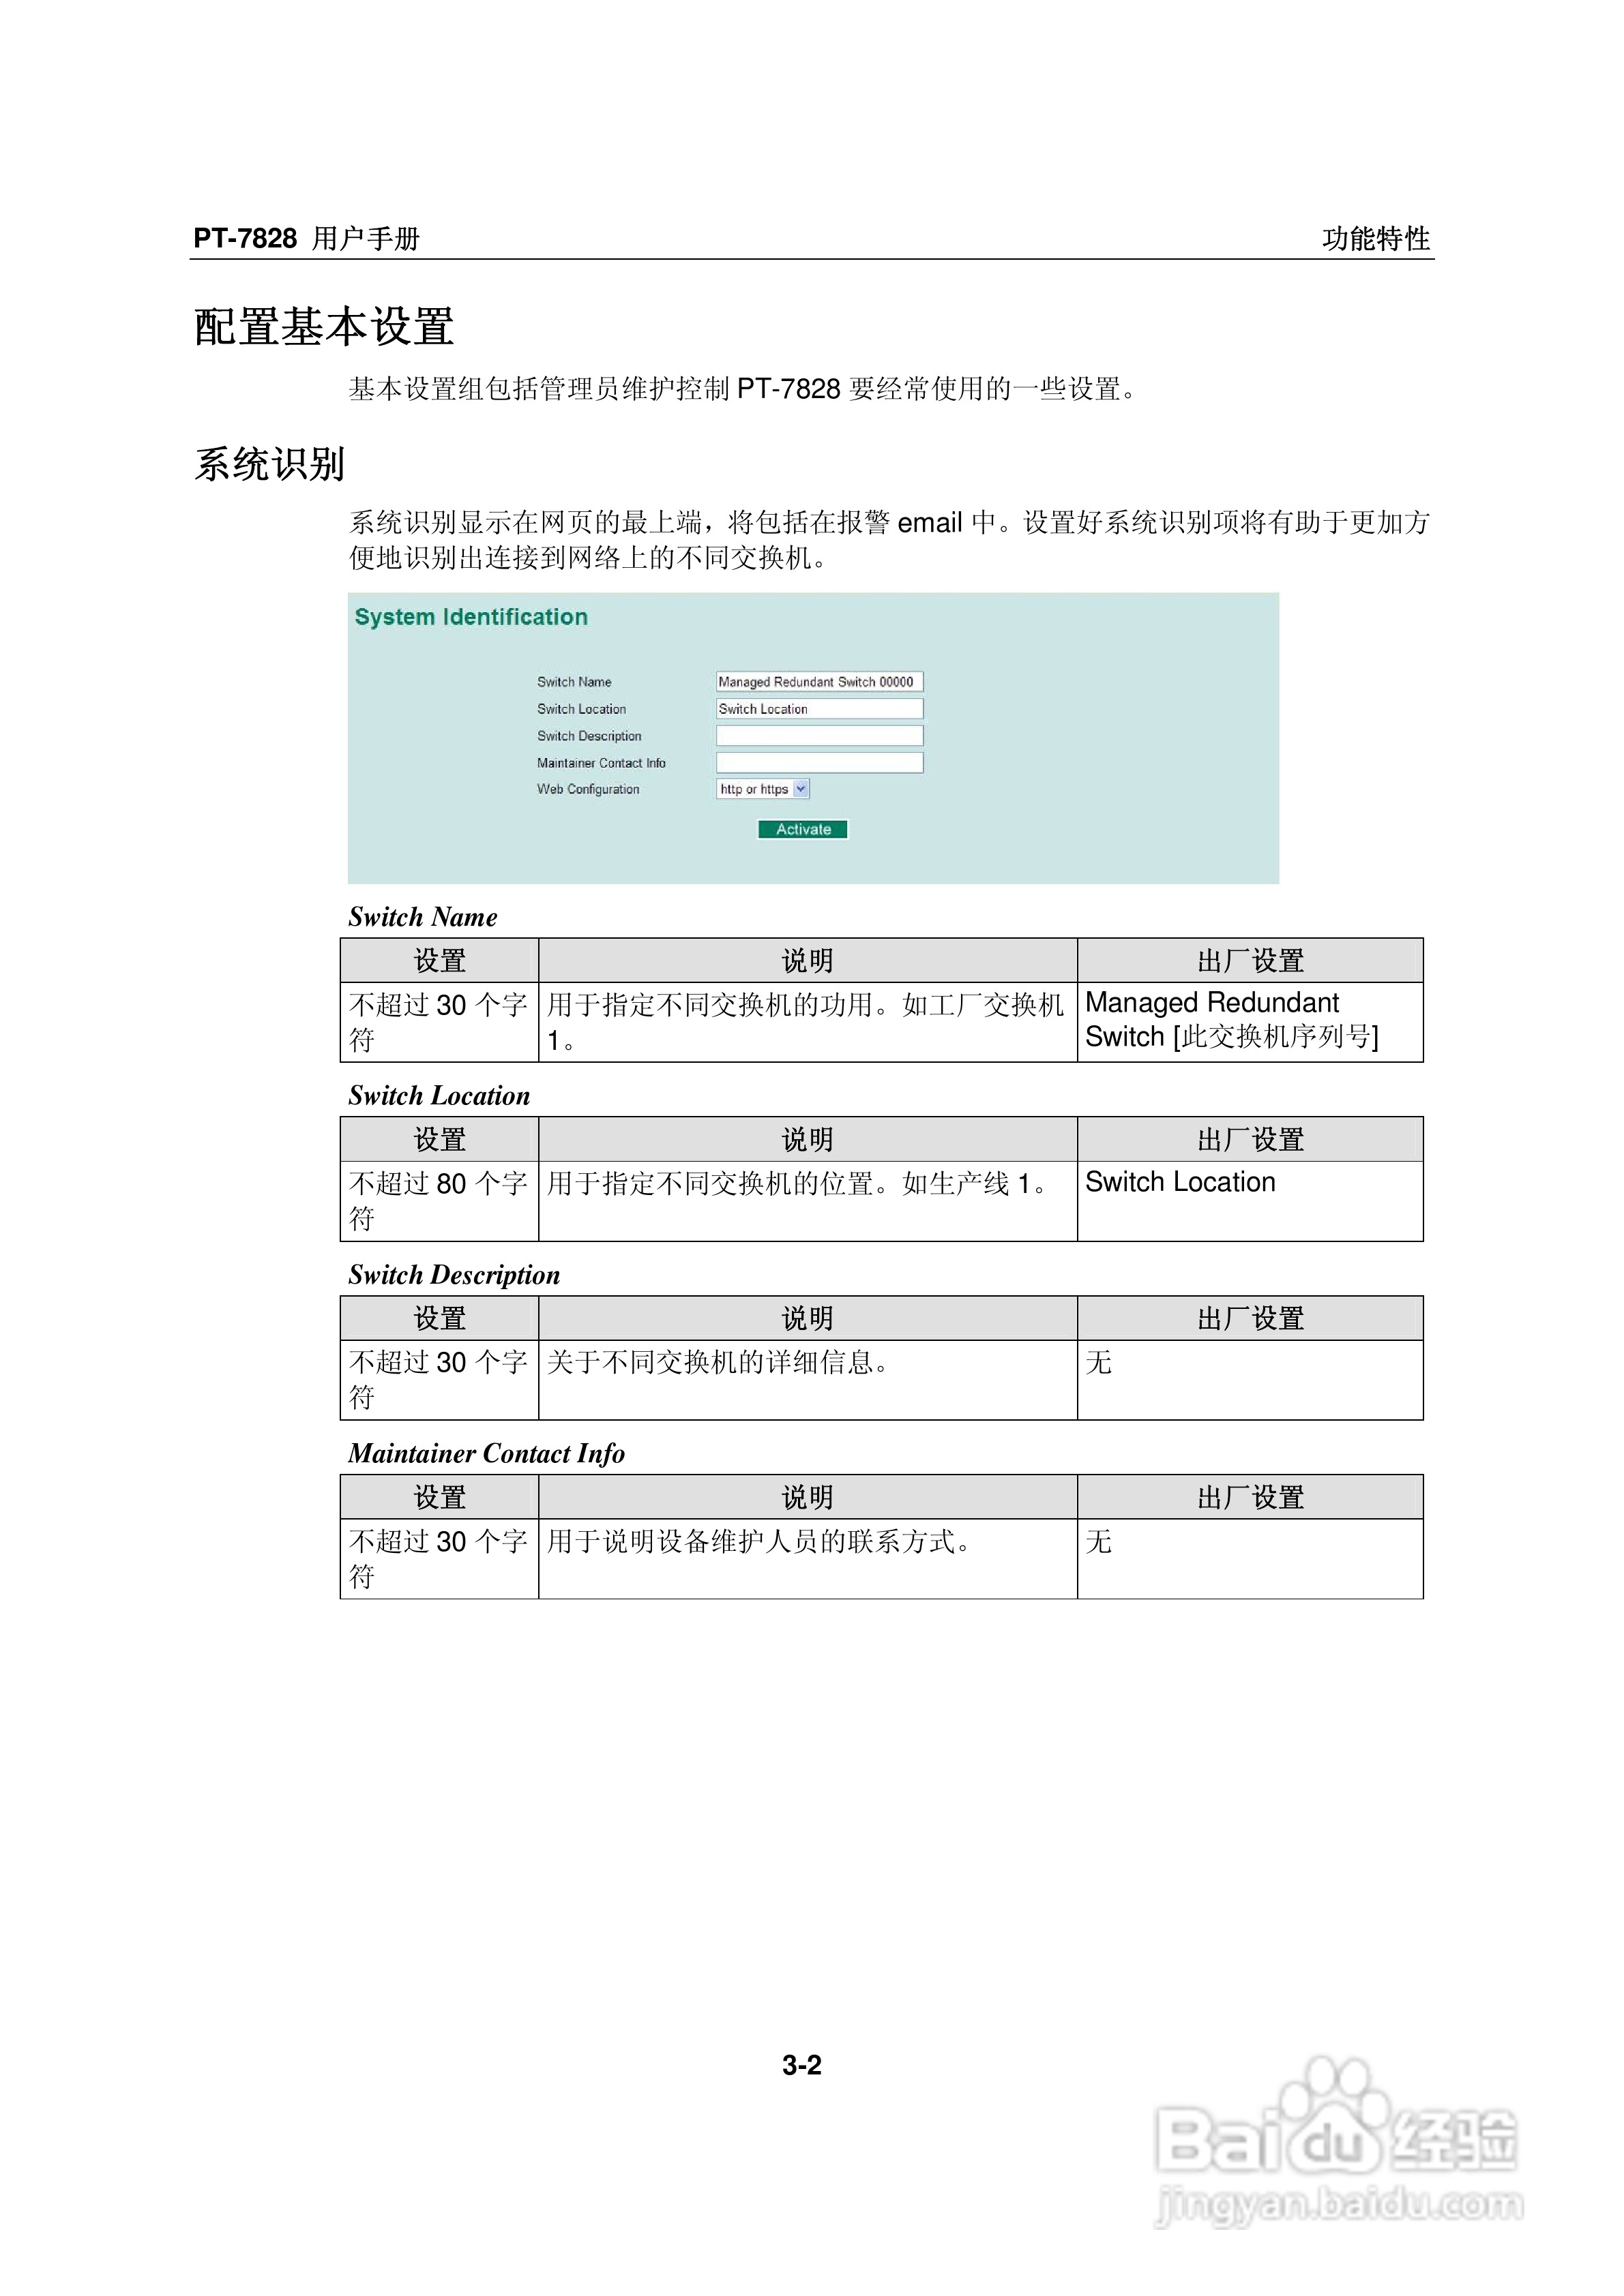The height and width of the screenshot is (2296, 1624).
Task: Click the Switch Name input field
Action: coord(818,682)
